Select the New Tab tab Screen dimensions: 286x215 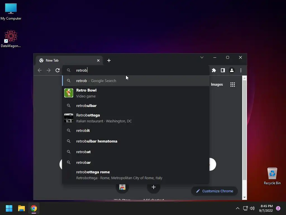click(x=69, y=60)
